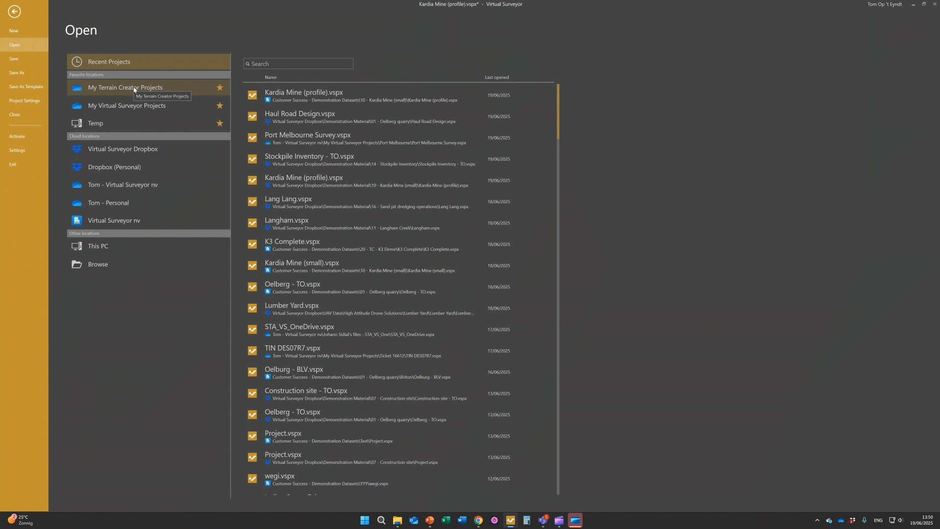Screen dimensions: 940x529
Task: Open Windows taskbar search
Action: [x=381, y=520]
